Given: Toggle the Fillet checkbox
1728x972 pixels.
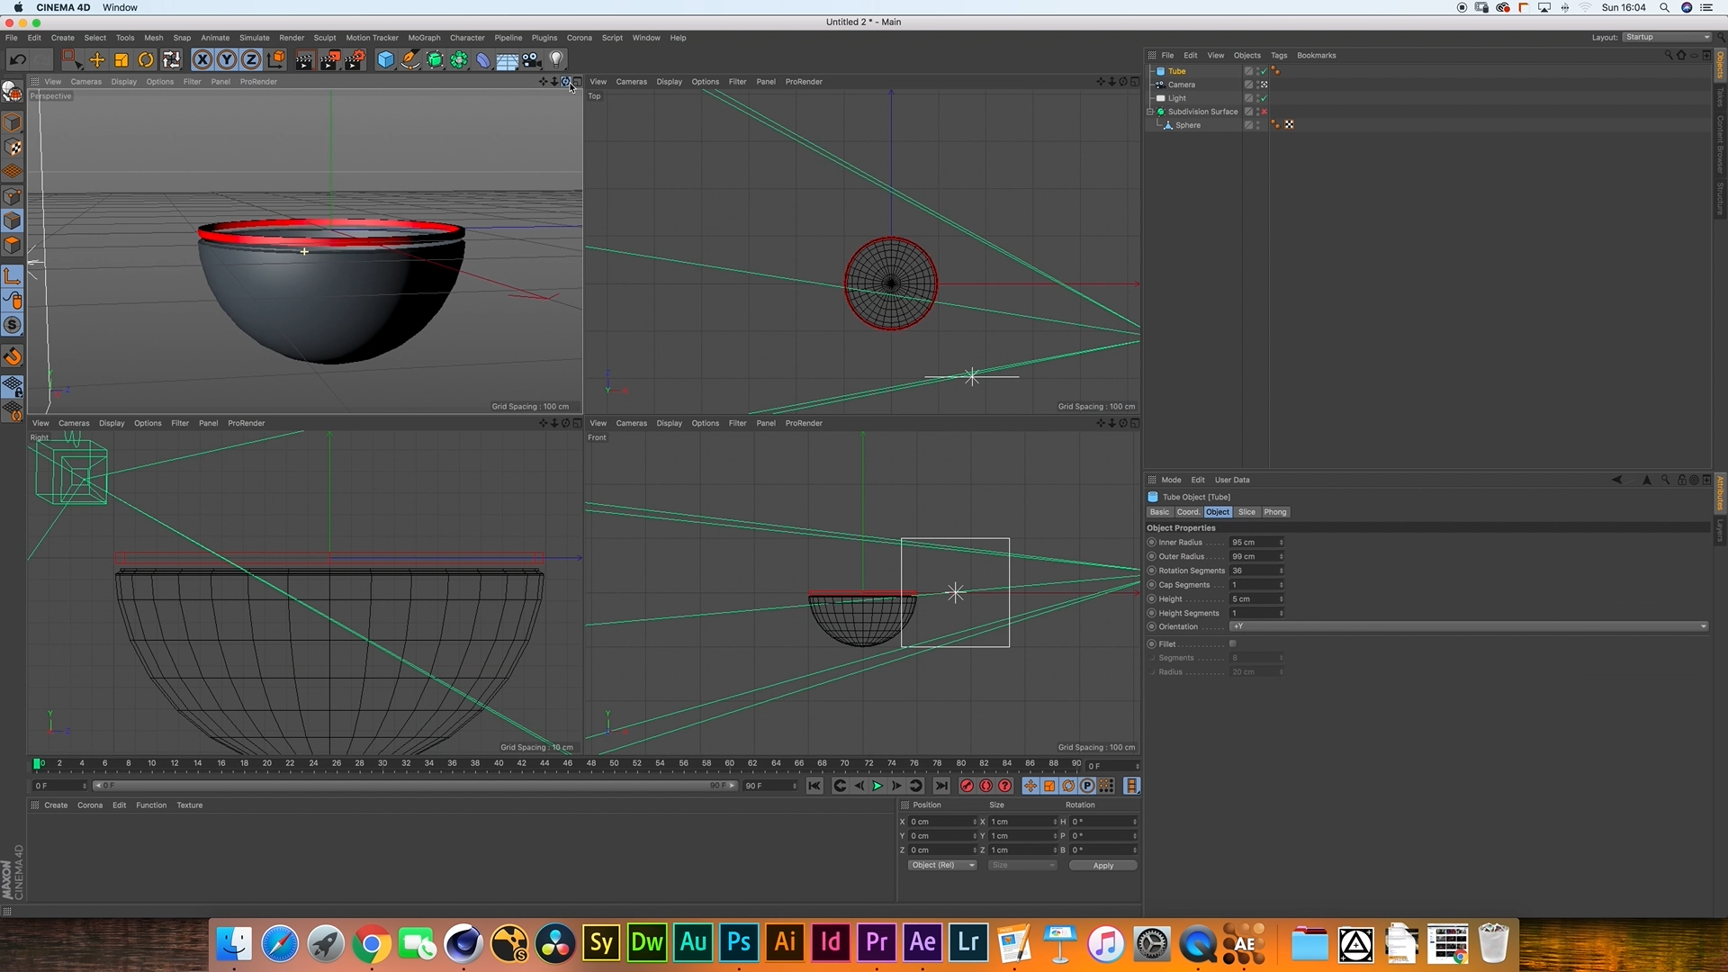Looking at the screenshot, I should click(1233, 643).
